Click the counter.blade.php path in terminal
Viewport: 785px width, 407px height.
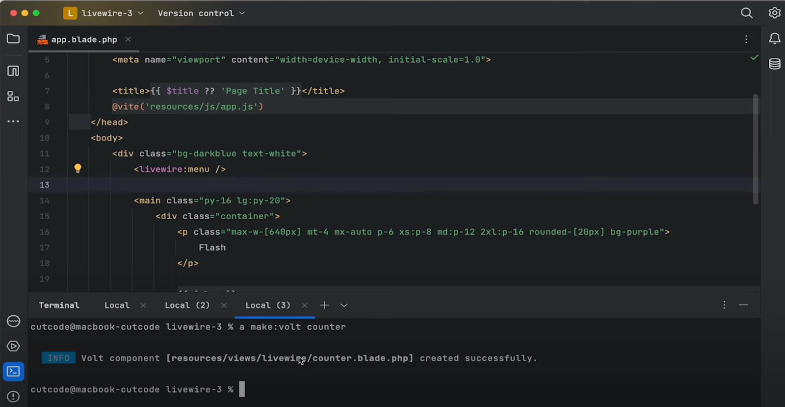pyautogui.click(x=289, y=358)
